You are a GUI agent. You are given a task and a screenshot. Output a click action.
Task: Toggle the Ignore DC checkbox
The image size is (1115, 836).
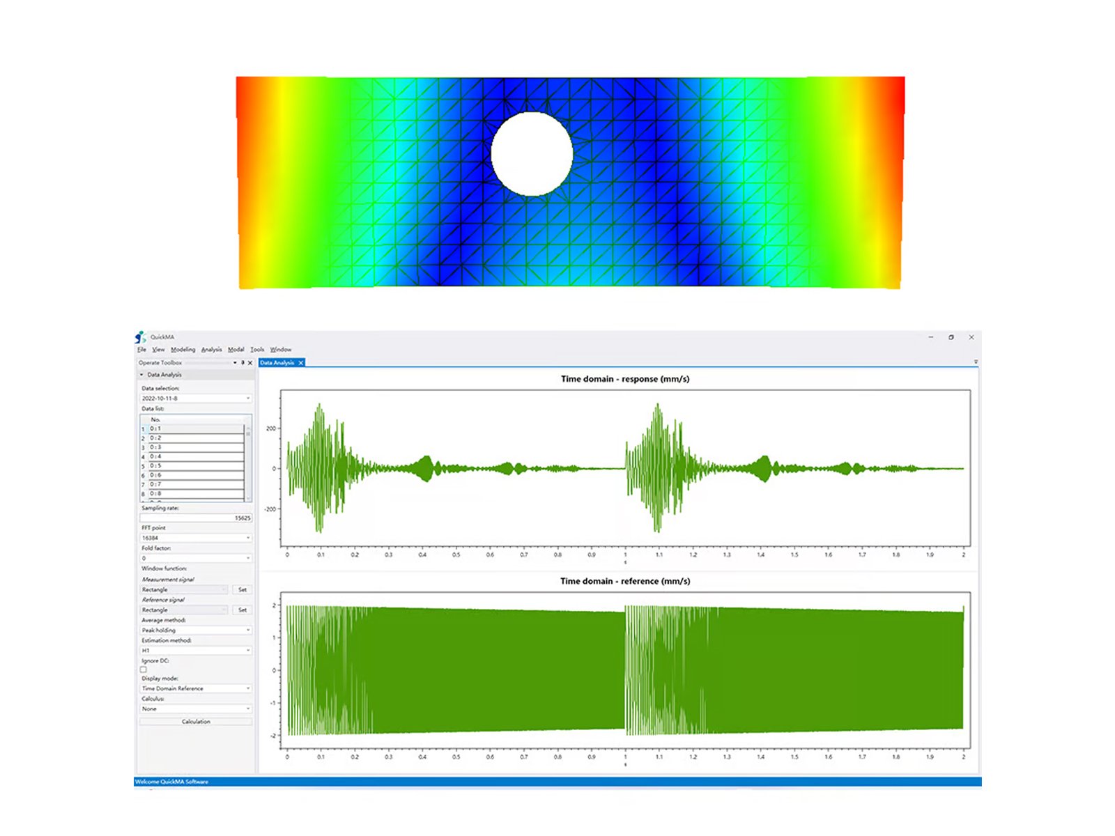144,669
